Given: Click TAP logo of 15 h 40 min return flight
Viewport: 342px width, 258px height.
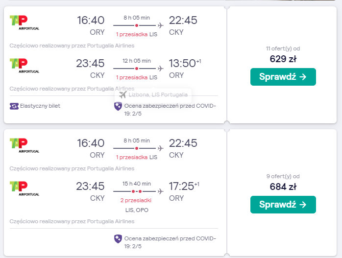Looking at the screenshot, I should (24, 188).
